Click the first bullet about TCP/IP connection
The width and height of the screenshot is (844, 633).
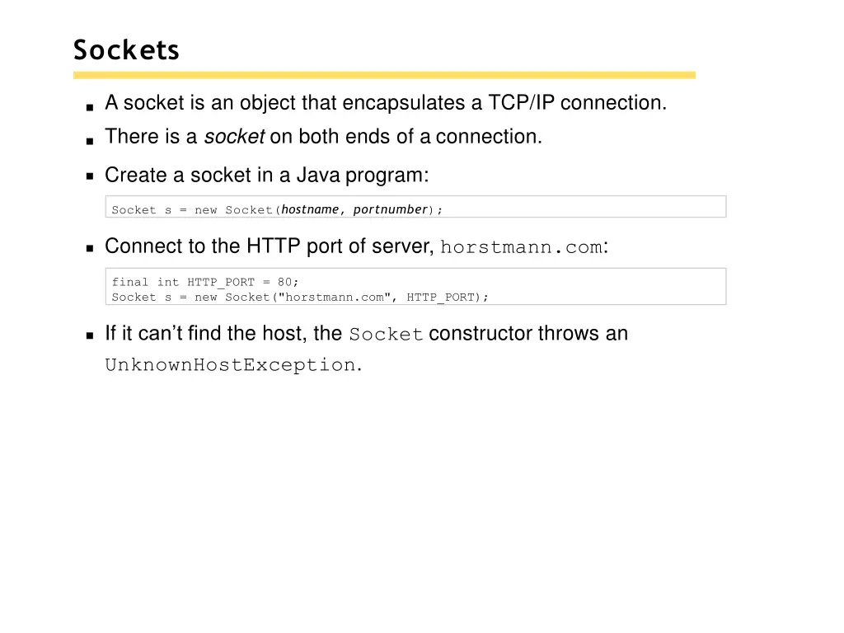(x=386, y=103)
